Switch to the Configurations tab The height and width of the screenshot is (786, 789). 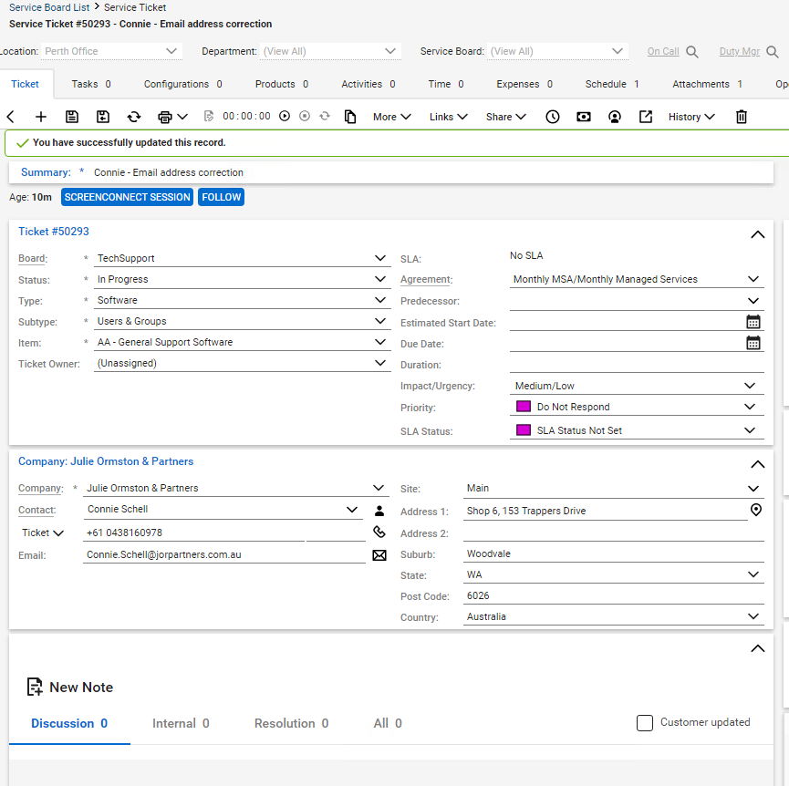click(183, 84)
